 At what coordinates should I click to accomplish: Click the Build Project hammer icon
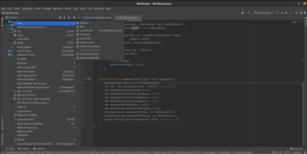coord(249,13)
